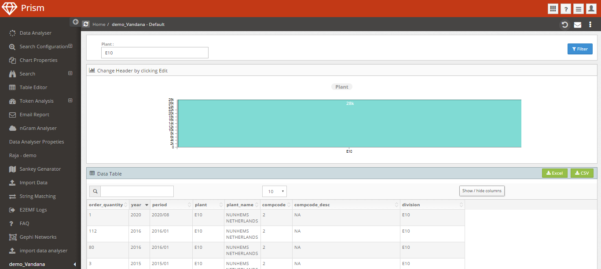This screenshot has width=601, height=269.
Task: Sort by year column header
Action: point(139,205)
